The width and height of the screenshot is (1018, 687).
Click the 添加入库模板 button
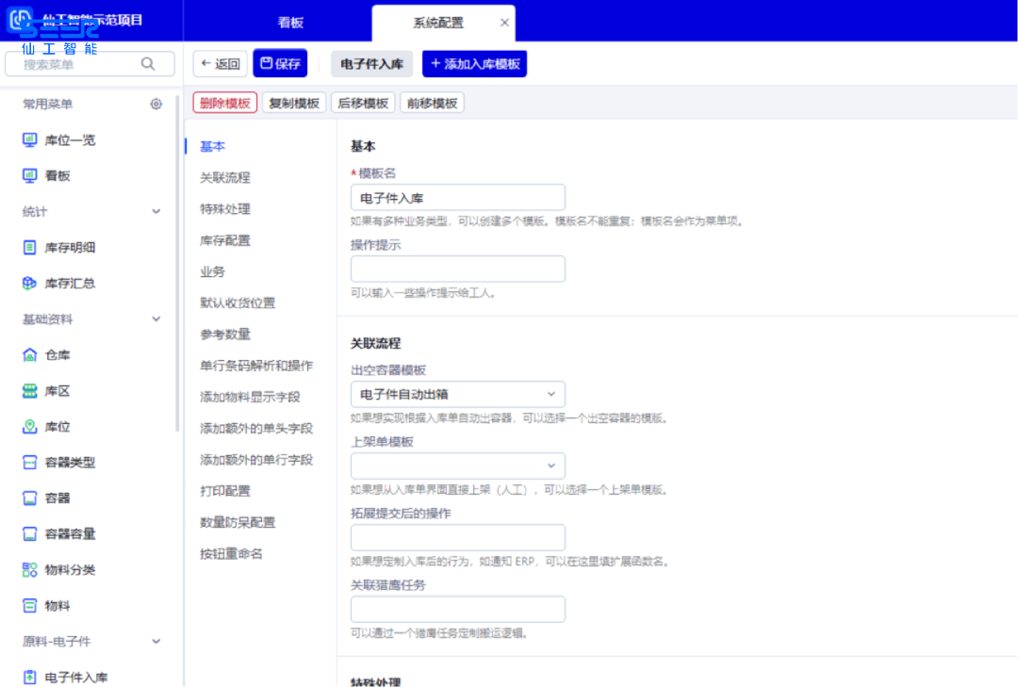point(474,64)
